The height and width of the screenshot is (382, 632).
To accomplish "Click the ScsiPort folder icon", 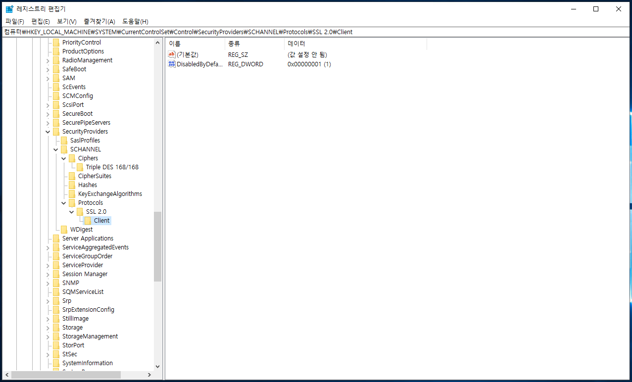I will pos(56,105).
